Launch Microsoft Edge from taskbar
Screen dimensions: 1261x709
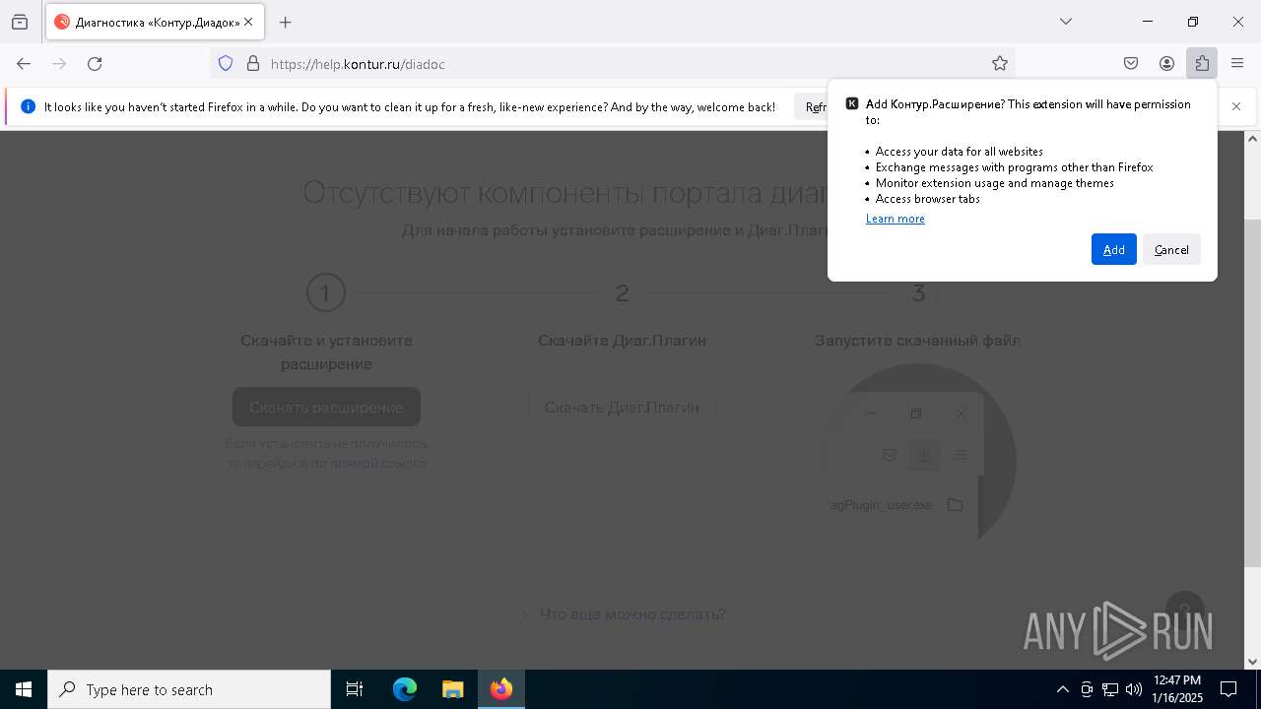(405, 689)
